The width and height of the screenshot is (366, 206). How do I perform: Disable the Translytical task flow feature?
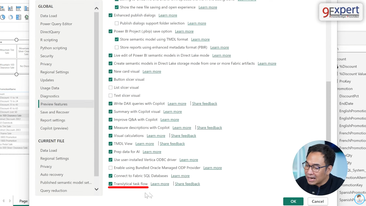110,184
